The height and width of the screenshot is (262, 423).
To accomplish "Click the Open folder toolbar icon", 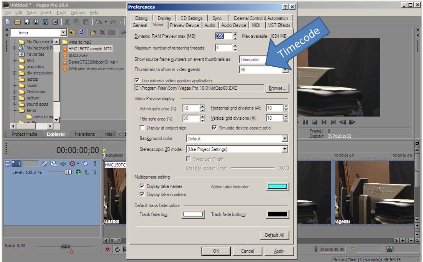I will click(x=18, y=22).
